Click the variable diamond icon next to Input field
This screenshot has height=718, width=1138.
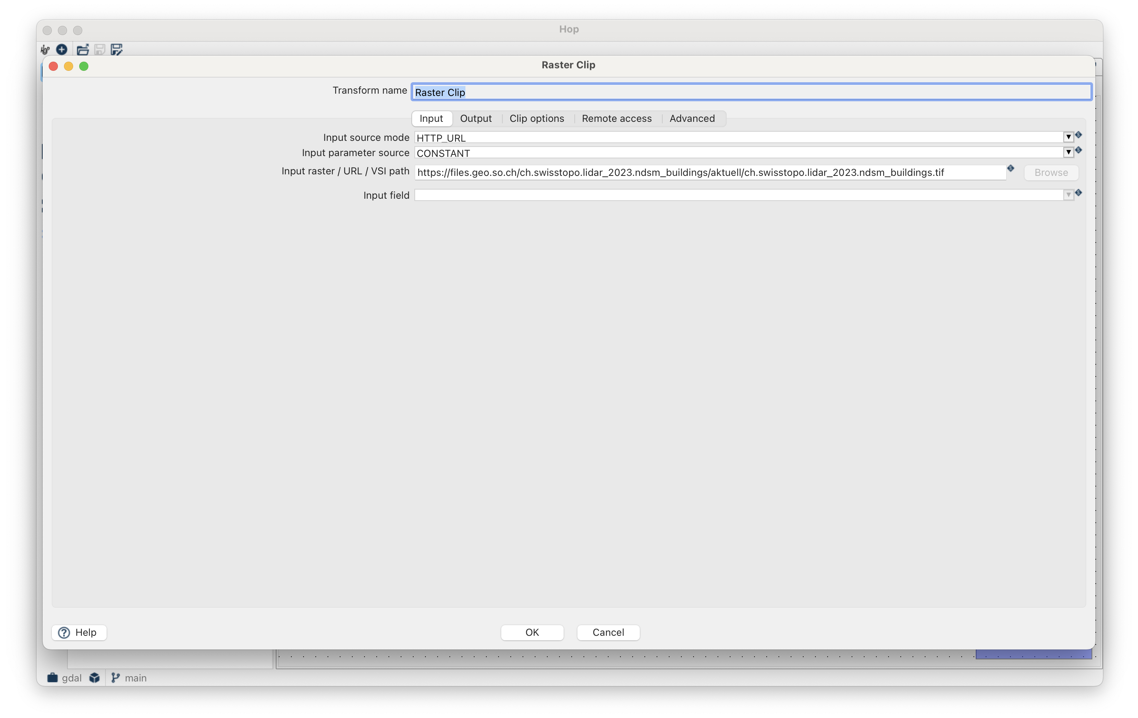click(x=1079, y=193)
